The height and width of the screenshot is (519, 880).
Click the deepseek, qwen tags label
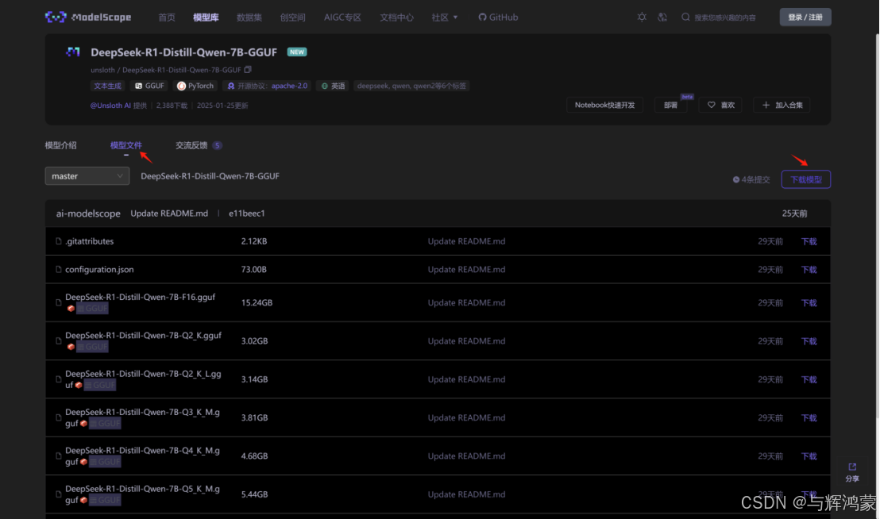411,86
